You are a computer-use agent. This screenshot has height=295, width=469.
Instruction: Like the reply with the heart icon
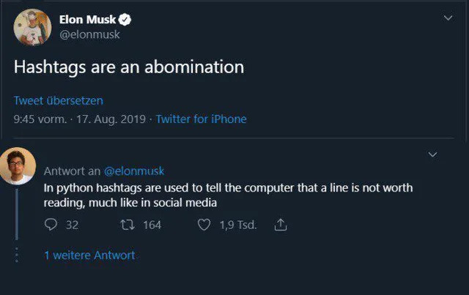coord(205,225)
